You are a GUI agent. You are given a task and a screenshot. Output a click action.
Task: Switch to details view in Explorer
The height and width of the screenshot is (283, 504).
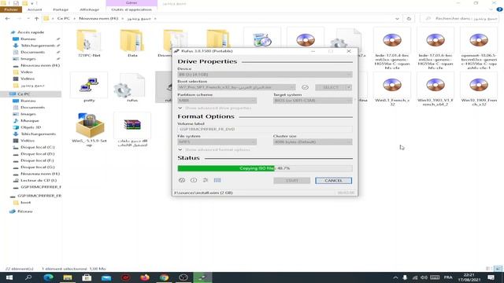488,269
